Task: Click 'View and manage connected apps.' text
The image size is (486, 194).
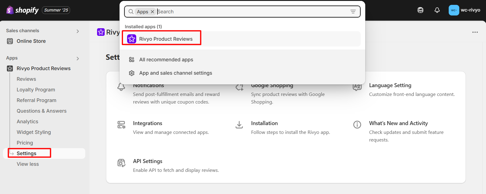Action: pos(171,132)
